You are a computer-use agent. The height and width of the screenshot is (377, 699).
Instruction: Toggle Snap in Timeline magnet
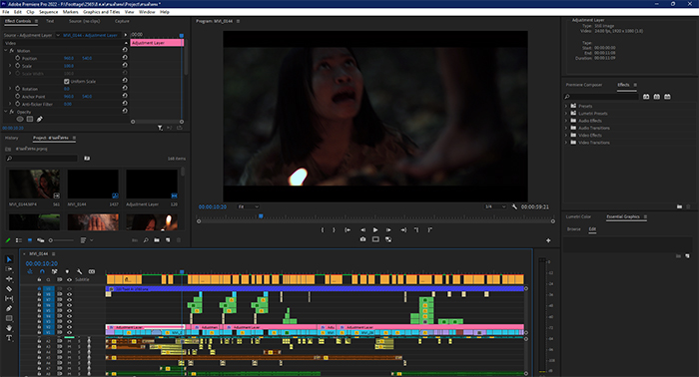coord(42,271)
